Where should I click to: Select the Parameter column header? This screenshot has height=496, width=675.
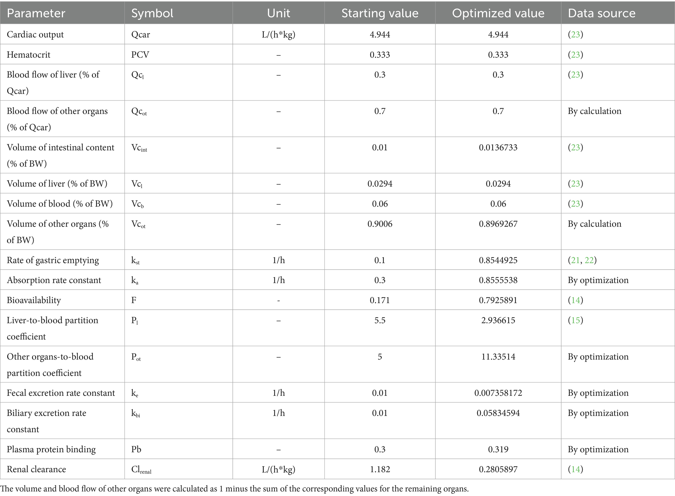pos(62,13)
